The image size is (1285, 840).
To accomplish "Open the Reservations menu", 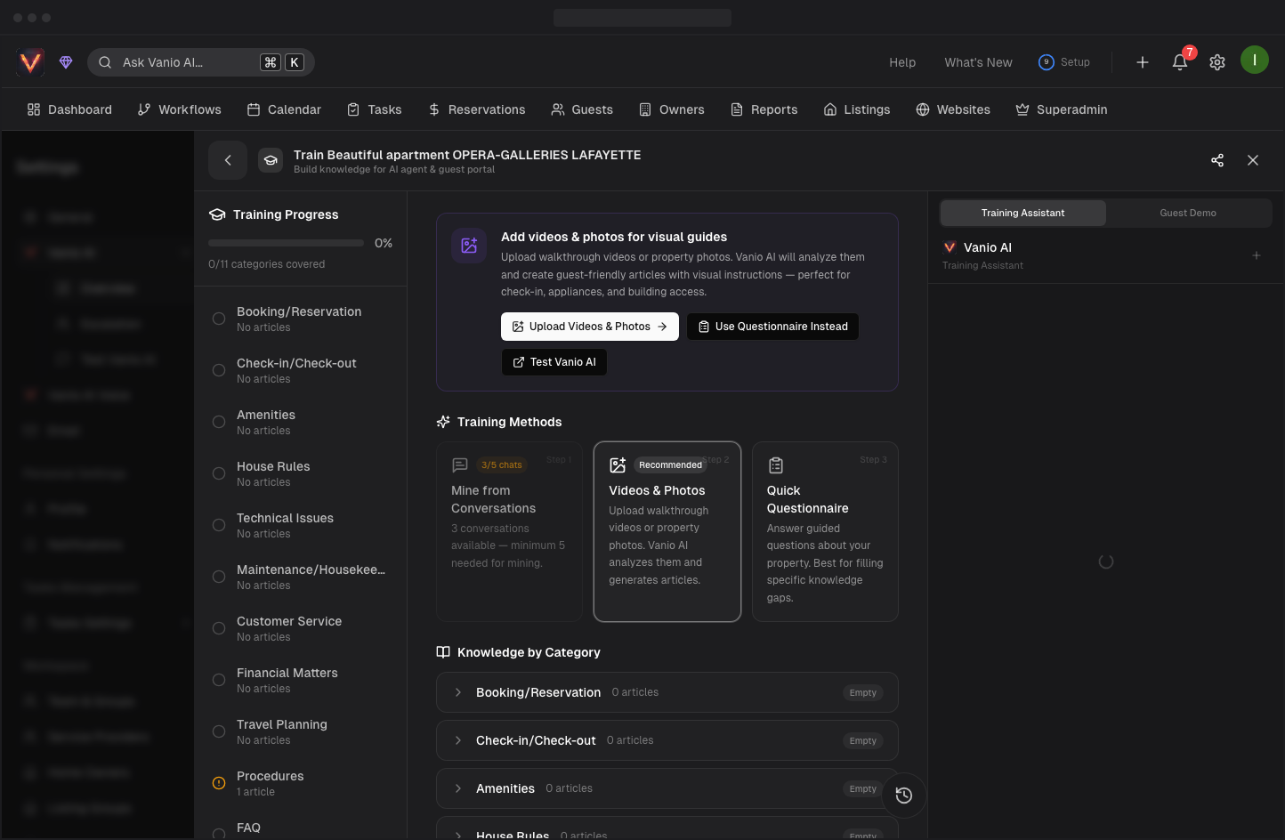I will (477, 109).
